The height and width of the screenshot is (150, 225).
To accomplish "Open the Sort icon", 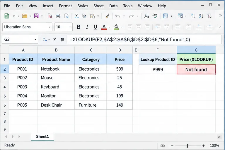I will (193, 16).
